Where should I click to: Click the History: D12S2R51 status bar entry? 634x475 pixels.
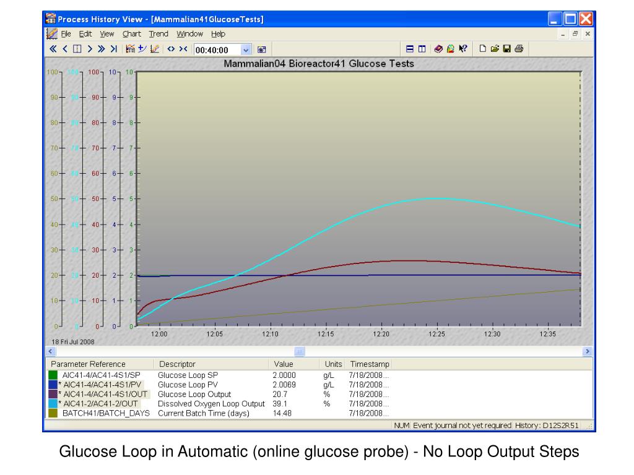(547, 426)
